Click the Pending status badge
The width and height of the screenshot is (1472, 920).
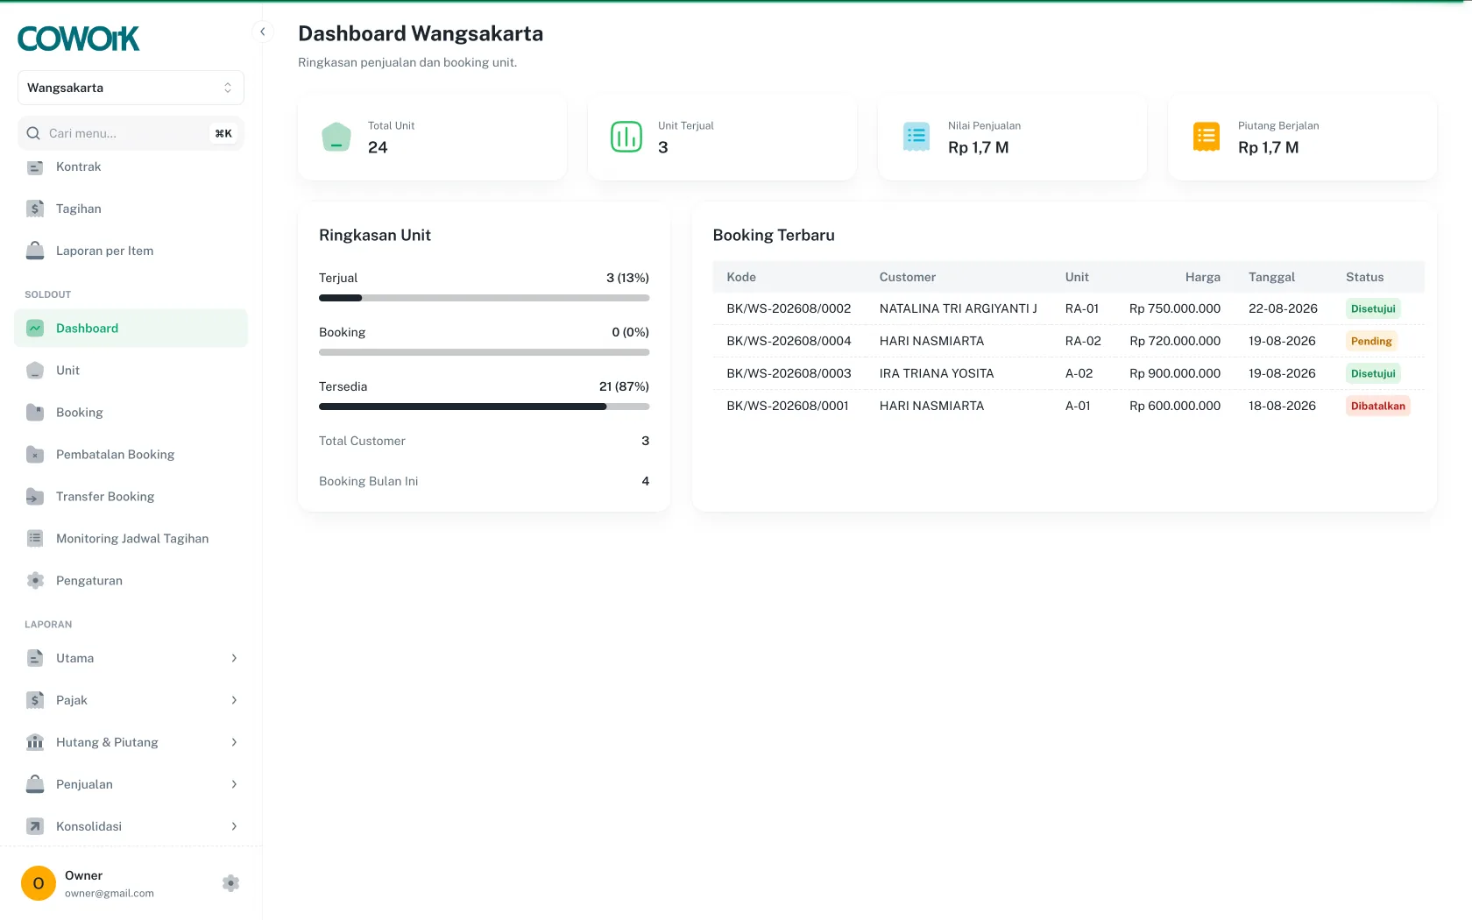pos(1371,341)
